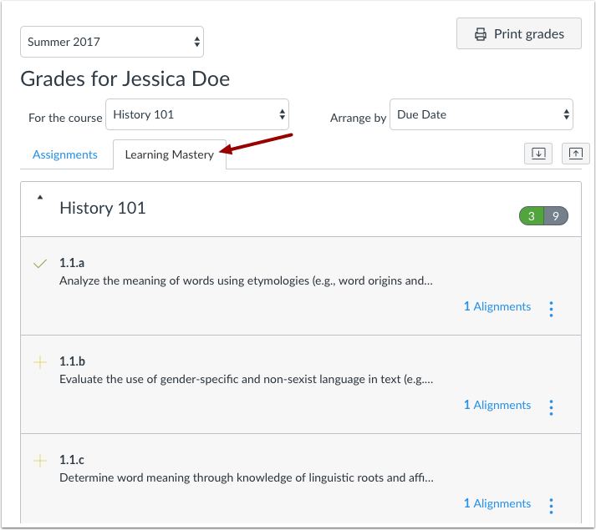Open 1 Alignments link for 1.1.c
Image resolution: width=596 pixels, height=530 pixels.
pos(497,503)
